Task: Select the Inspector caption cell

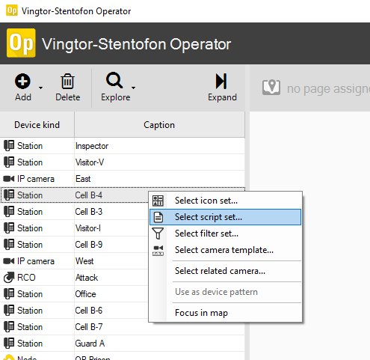Action: point(159,146)
